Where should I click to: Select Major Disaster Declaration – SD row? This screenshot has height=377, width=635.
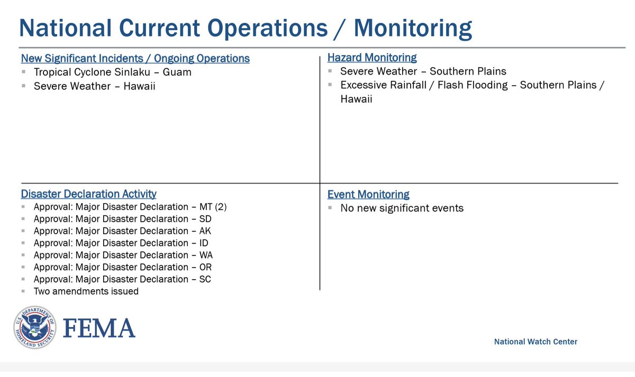click(122, 219)
